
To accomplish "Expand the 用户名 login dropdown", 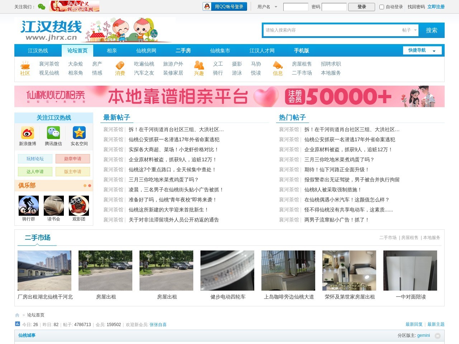I will point(267,6).
